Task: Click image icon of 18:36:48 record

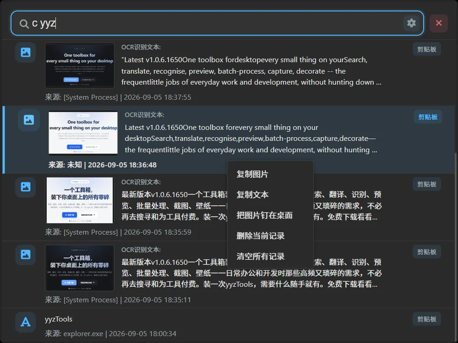Action: pyautogui.click(x=28, y=120)
